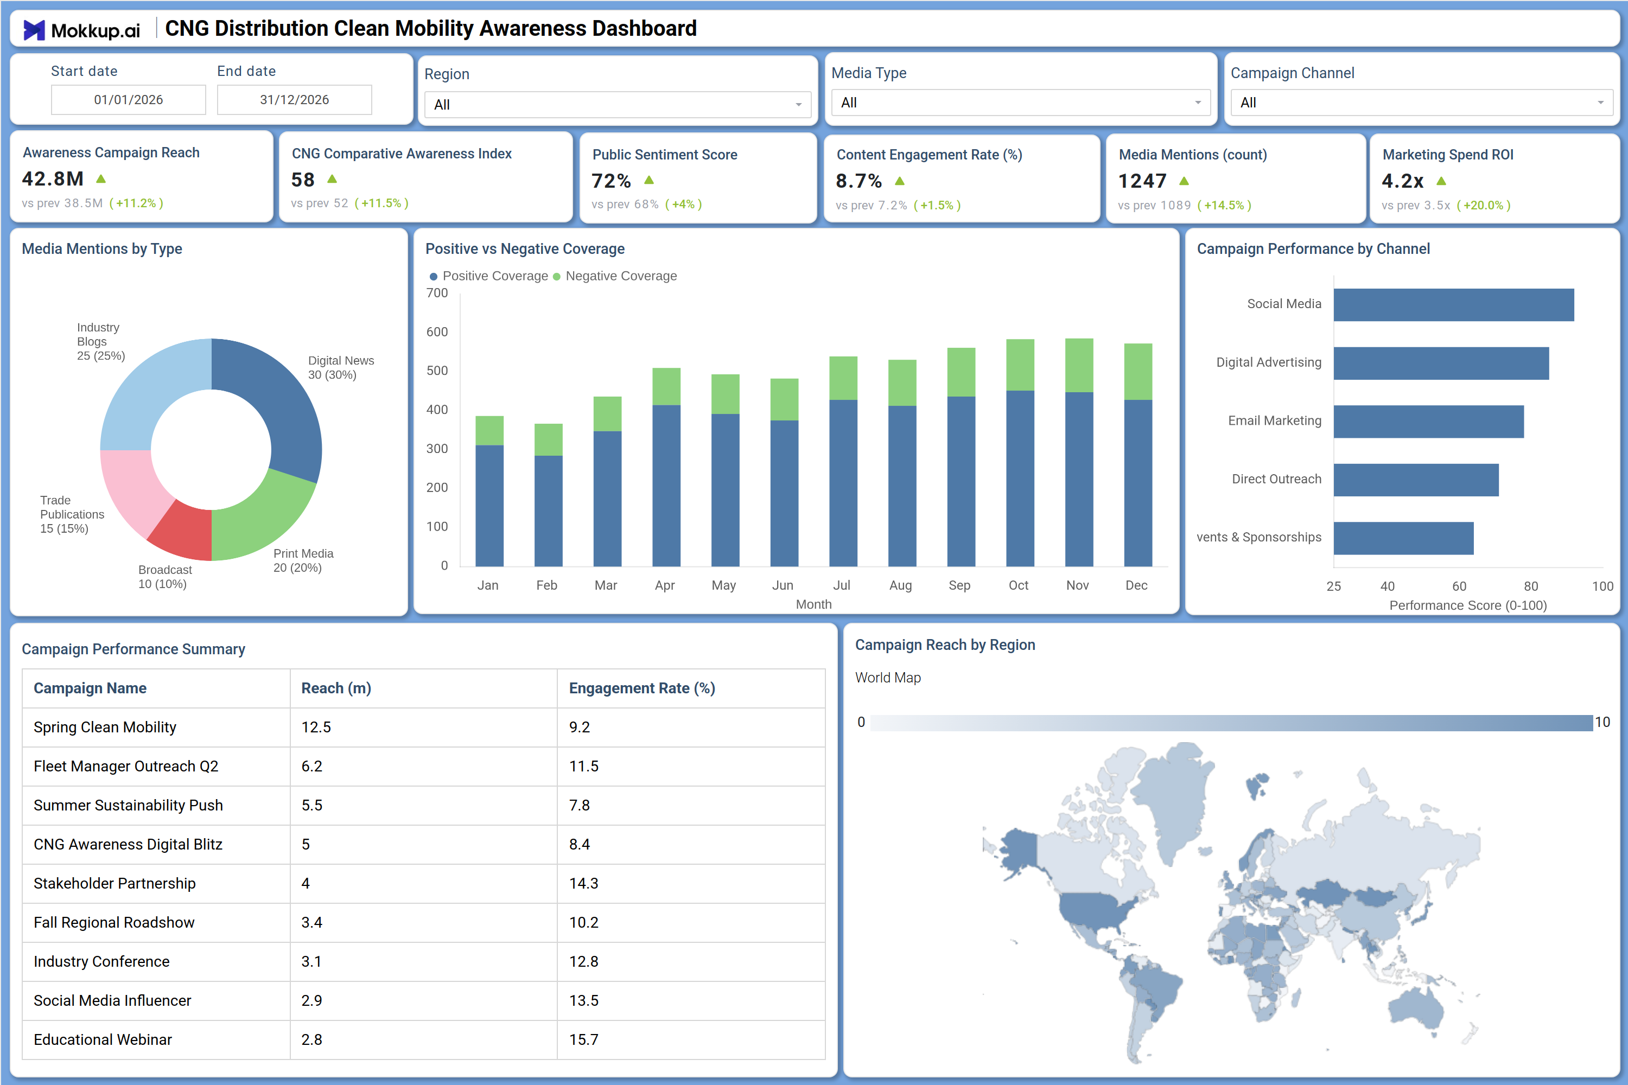Click the Digital Advertising performance bar
The width and height of the screenshot is (1628, 1085).
[x=1441, y=363]
